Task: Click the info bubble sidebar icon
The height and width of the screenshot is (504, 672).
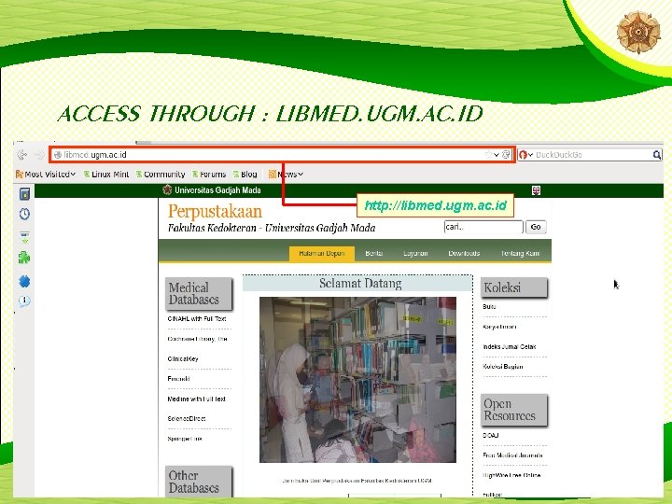Action: coord(24,301)
